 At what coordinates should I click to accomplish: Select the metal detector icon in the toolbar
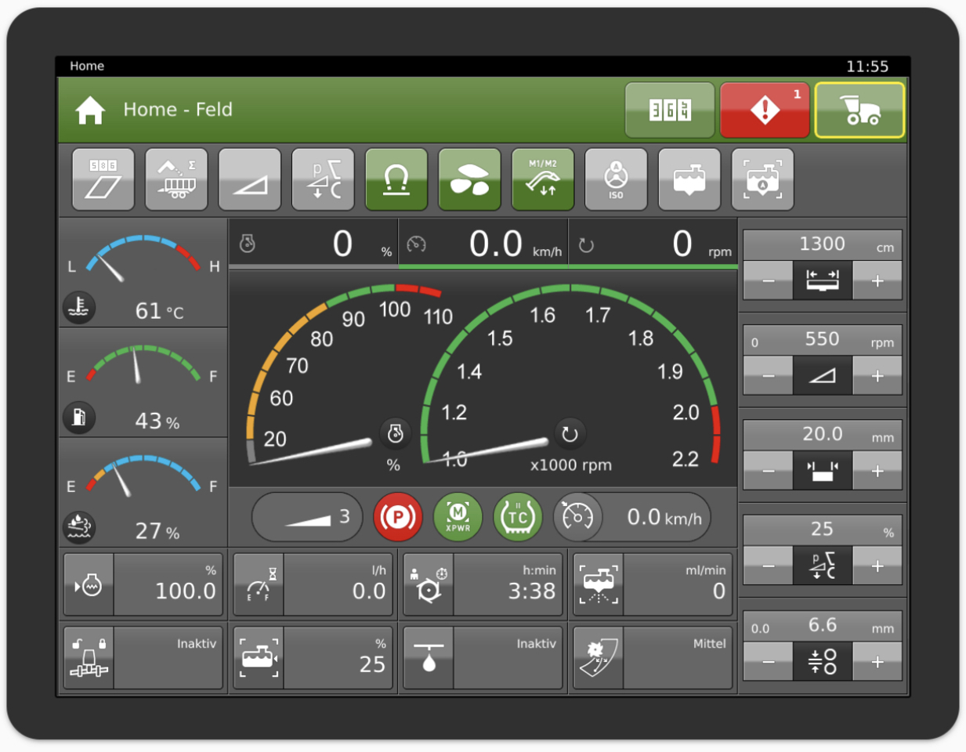(x=396, y=179)
